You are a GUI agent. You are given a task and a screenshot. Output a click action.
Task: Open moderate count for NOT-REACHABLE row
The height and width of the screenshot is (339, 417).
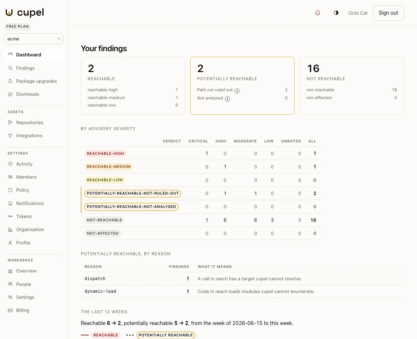click(x=255, y=220)
